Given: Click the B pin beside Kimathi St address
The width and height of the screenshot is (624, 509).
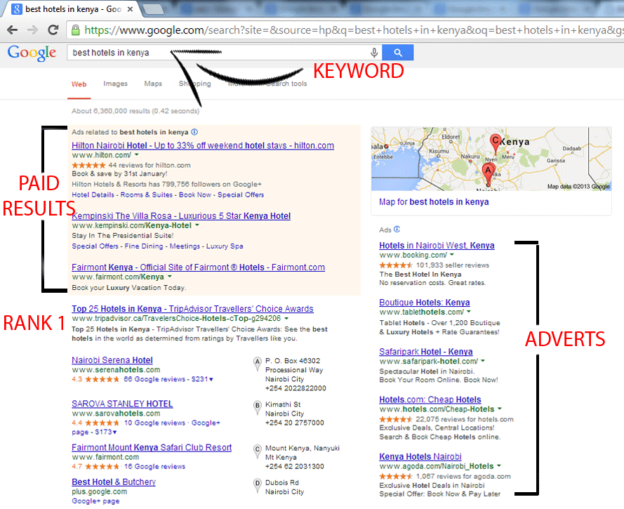Looking at the screenshot, I should pos(258,407).
